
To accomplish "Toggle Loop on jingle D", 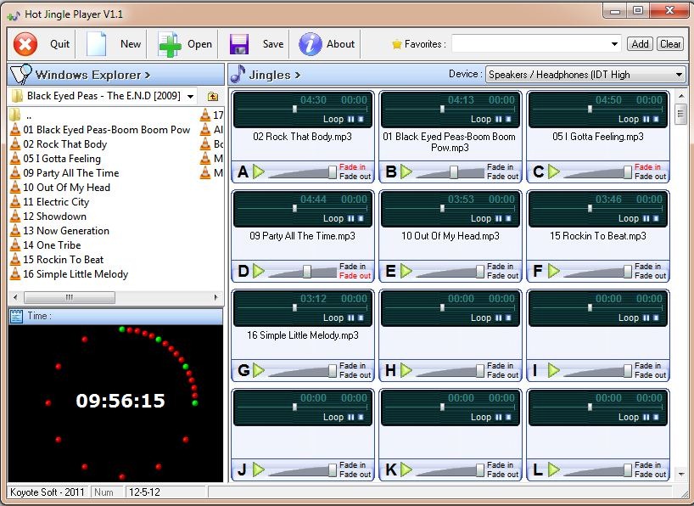I will click(x=333, y=219).
